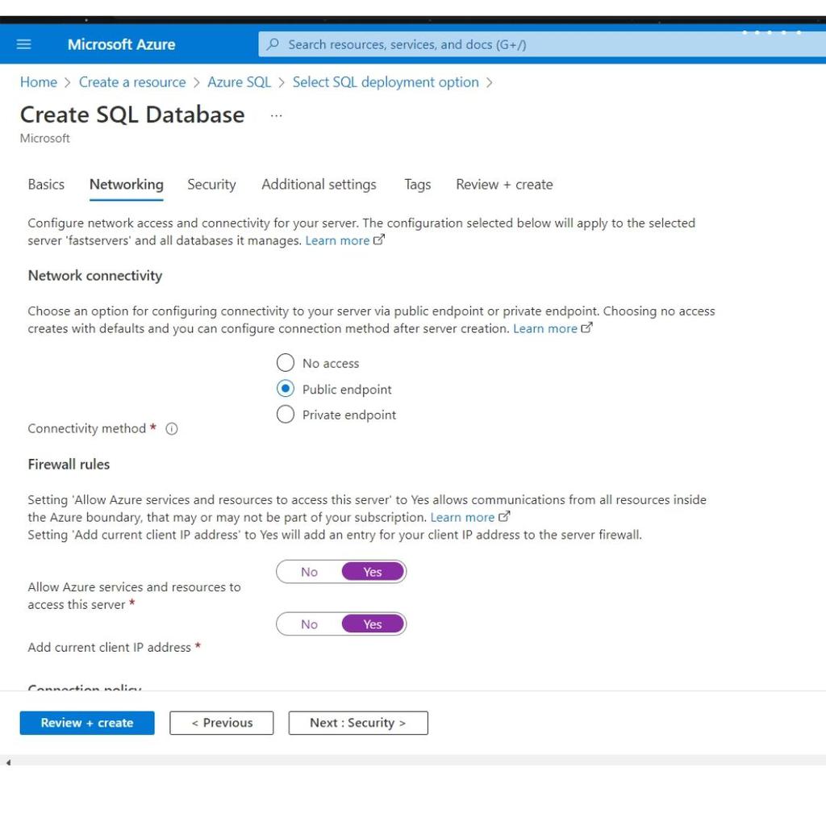Screen dimensions: 826x826
Task: Set Add current client IP to No
Action: [x=309, y=624]
